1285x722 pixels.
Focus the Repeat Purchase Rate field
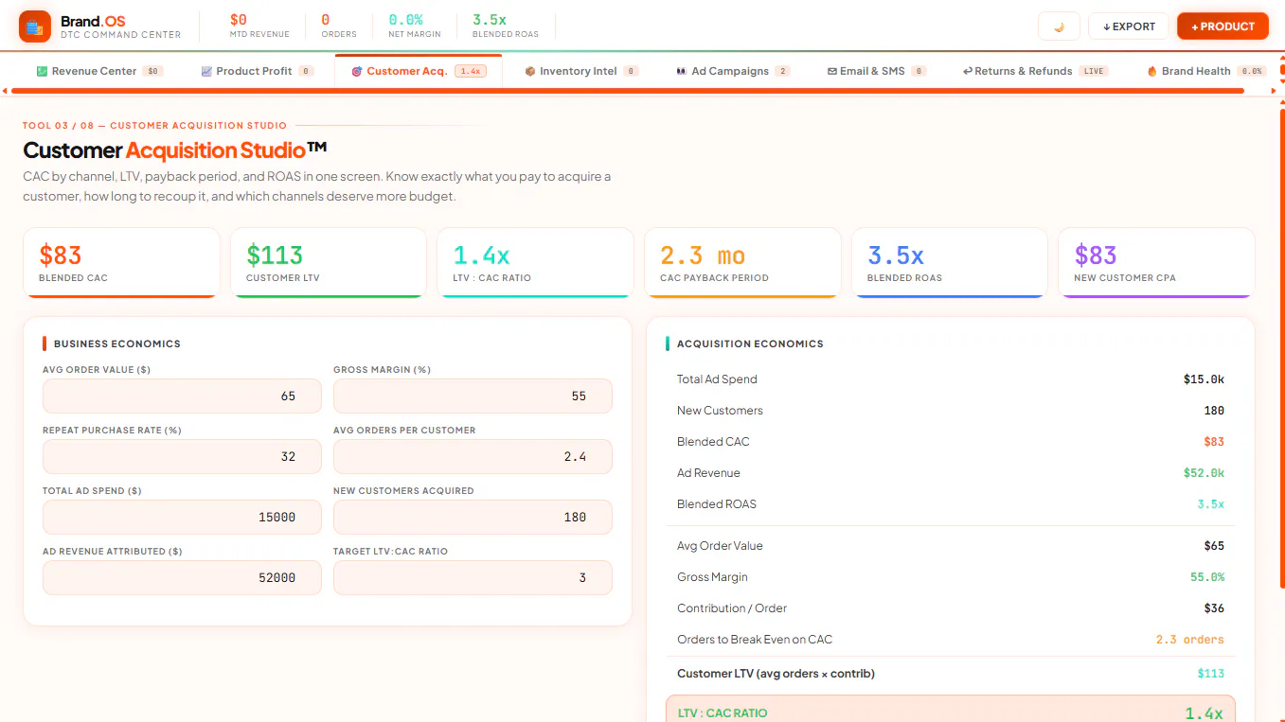click(x=182, y=457)
